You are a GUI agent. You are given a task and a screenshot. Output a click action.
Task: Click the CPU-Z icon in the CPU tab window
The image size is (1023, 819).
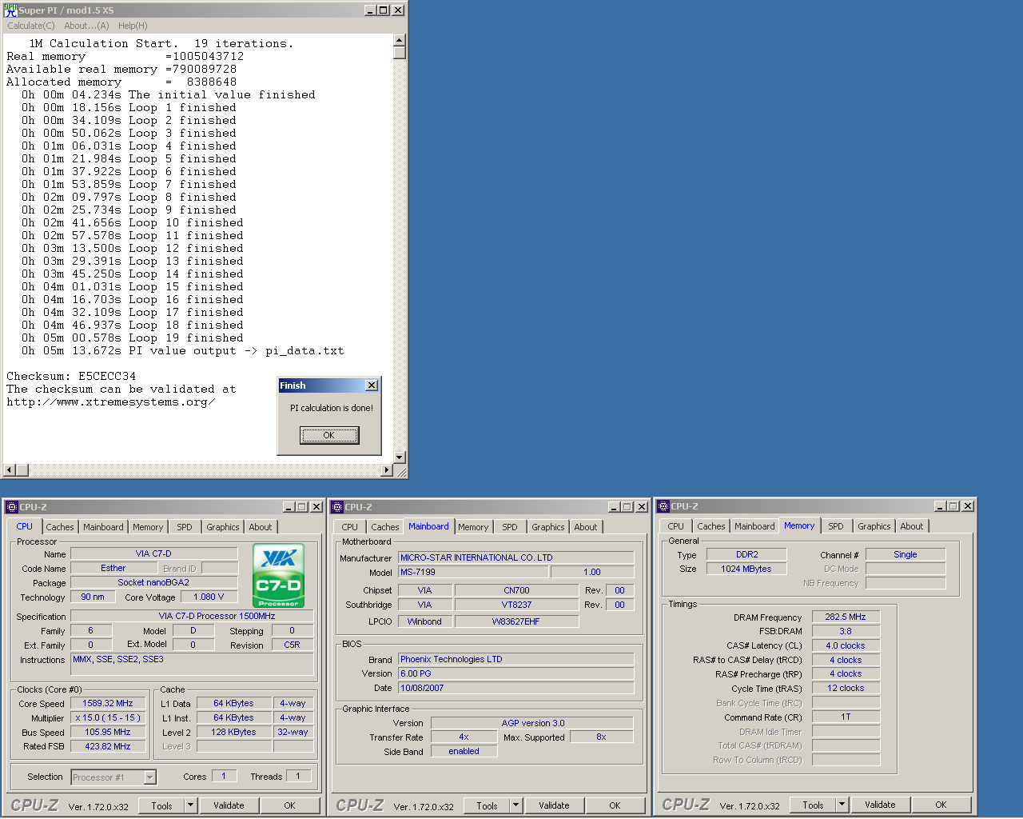pyautogui.click(x=11, y=507)
